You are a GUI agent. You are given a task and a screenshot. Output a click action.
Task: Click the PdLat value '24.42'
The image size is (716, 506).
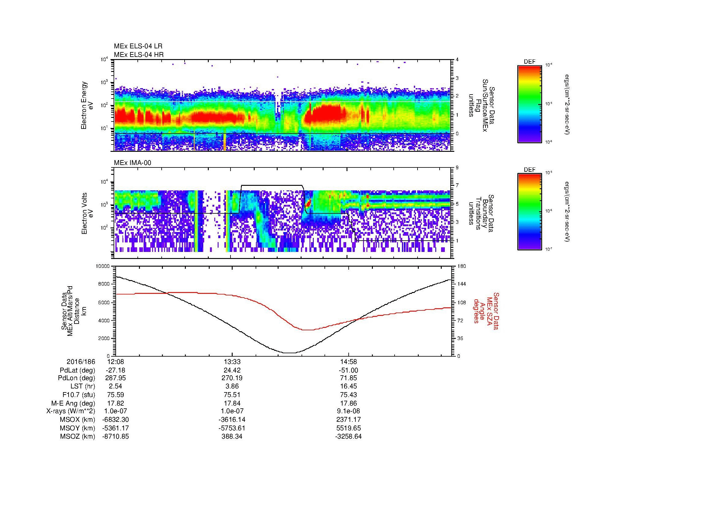click(x=232, y=370)
